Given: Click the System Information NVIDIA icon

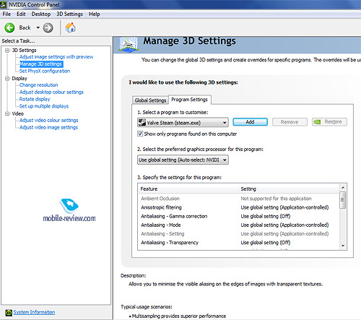Looking at the screenshot, I should tap(9, 313).
